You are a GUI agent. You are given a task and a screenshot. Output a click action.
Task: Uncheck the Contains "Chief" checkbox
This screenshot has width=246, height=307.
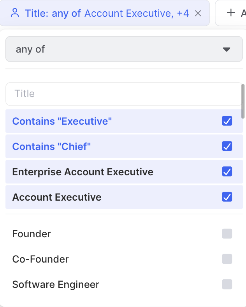227,146
